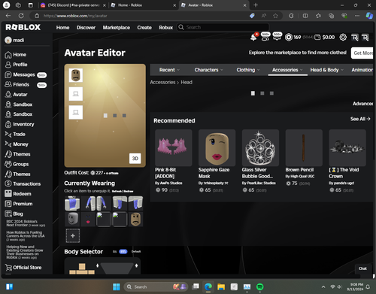The width and height of the screenshot is (376, 294).
Task: Toggle the avatar preview to 3D
Action: pos(135,159)
